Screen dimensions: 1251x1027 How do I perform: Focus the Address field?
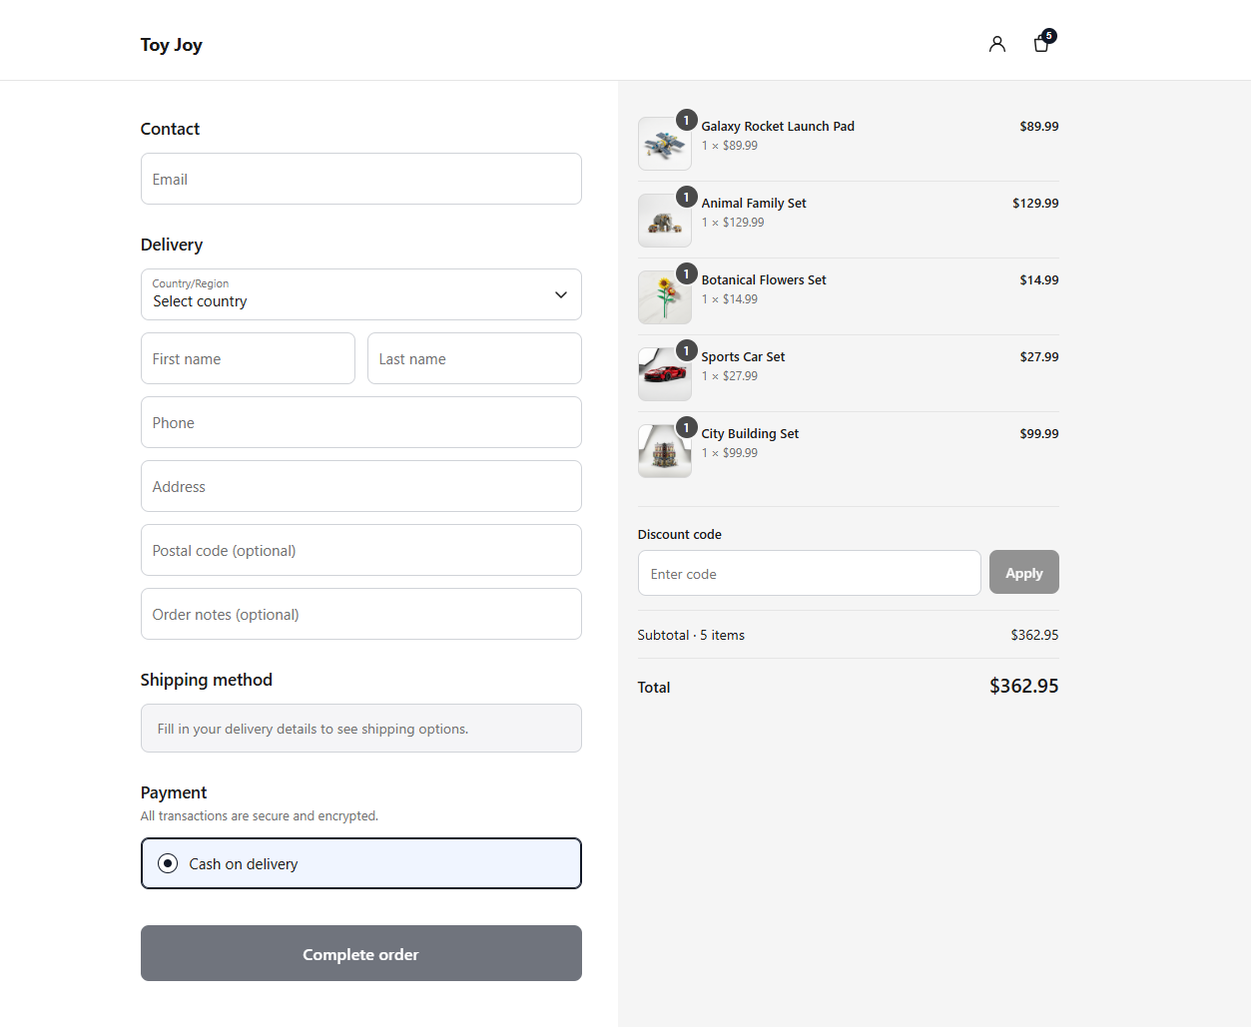click(361, 486)
